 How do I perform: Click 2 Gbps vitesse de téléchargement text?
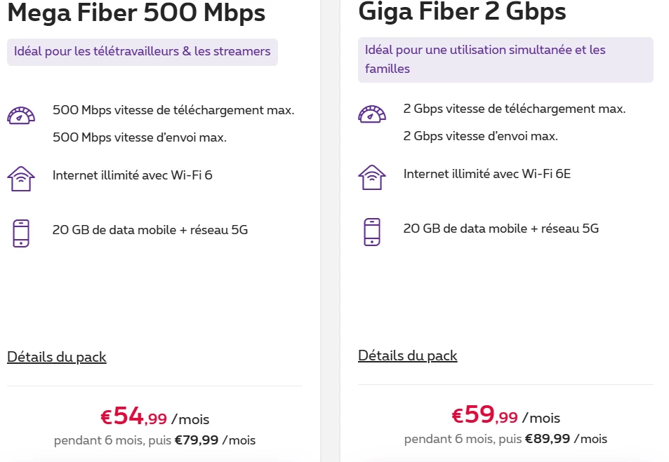click(x=515, y=109)
